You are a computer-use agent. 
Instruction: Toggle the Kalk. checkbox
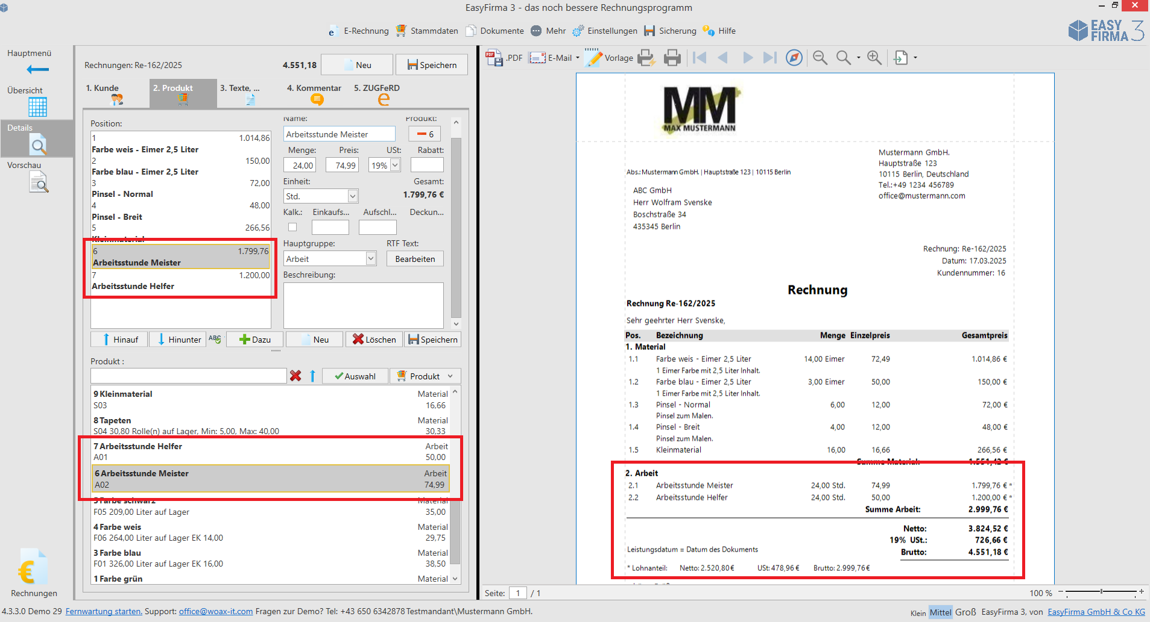(292, 227)
